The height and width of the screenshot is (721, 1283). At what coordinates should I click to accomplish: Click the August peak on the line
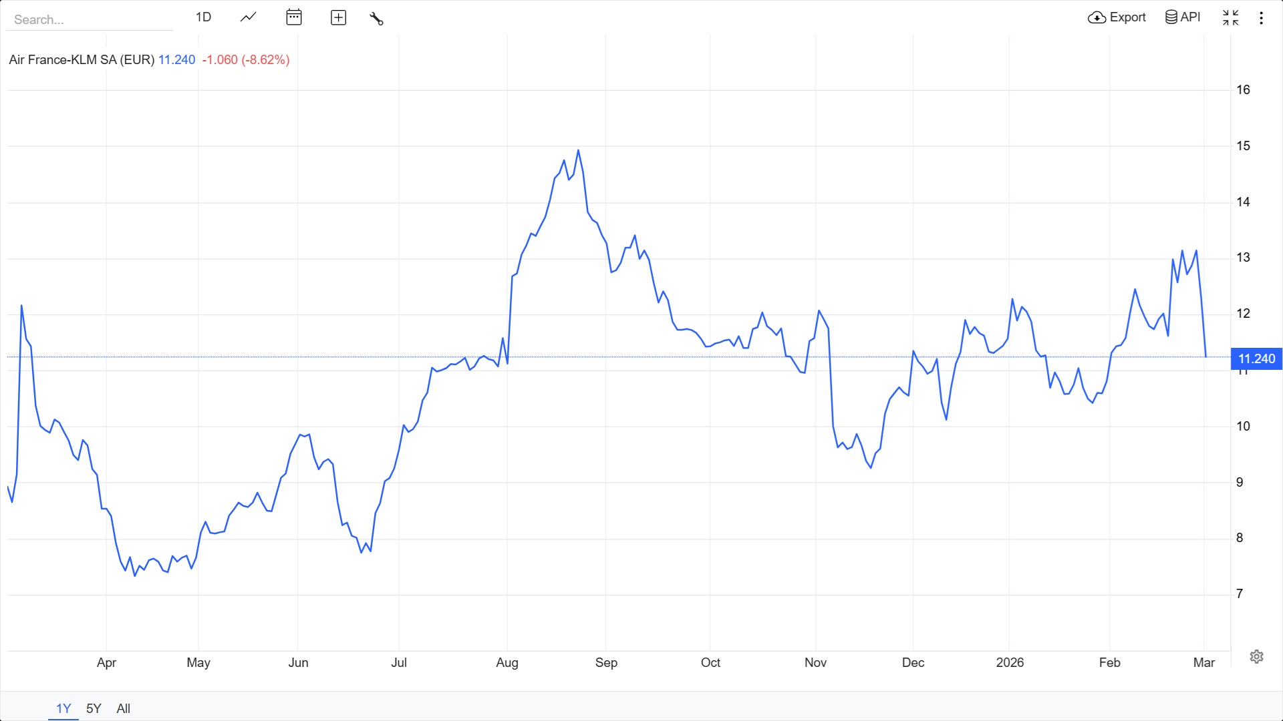(578, 151)
